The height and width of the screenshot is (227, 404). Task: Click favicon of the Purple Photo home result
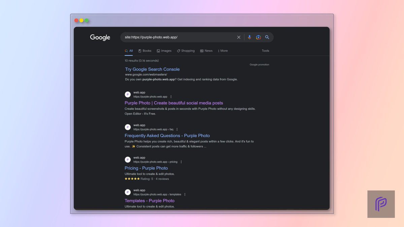tap(128, 94)
